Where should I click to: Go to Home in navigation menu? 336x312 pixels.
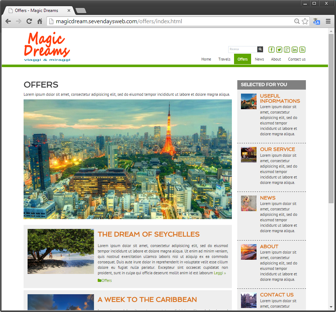[x=206, y=59]
